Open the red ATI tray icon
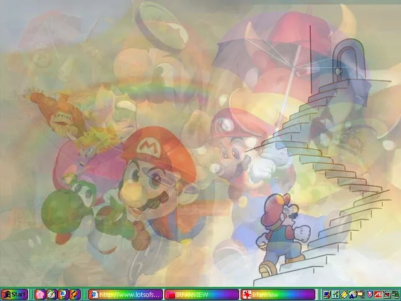Screen dimensions: 401x301 pos(378,295)
